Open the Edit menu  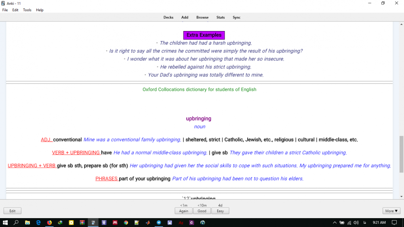[15, 10]
